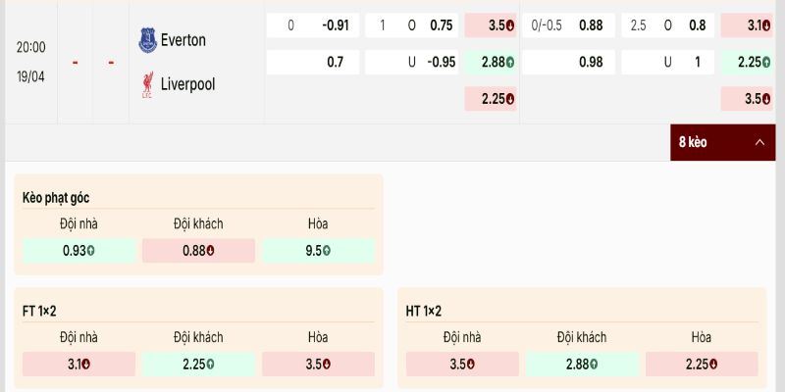Pick corner kick Đội nhà odds 0.93
This screenshot has height=392, width=785.
[78, 251]
